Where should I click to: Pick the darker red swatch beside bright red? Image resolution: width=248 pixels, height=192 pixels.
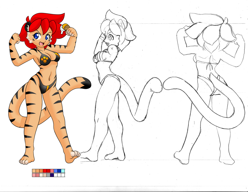coord(48,171)
